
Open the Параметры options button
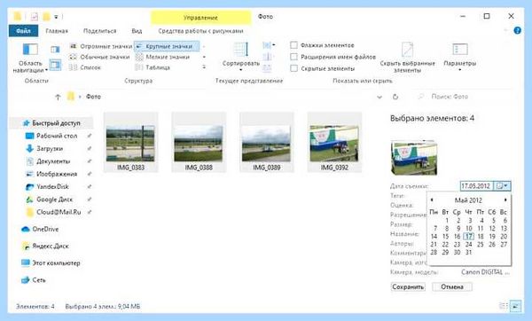459,57
